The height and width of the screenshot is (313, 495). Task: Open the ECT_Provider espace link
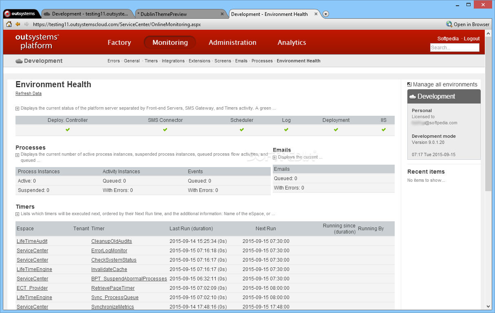click(x=32, y=288)
